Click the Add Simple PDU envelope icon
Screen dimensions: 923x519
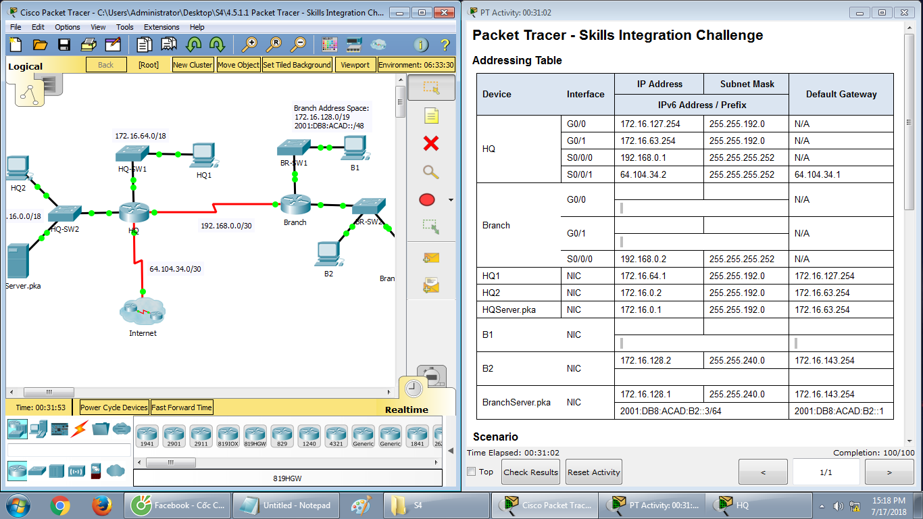[431, 257]
